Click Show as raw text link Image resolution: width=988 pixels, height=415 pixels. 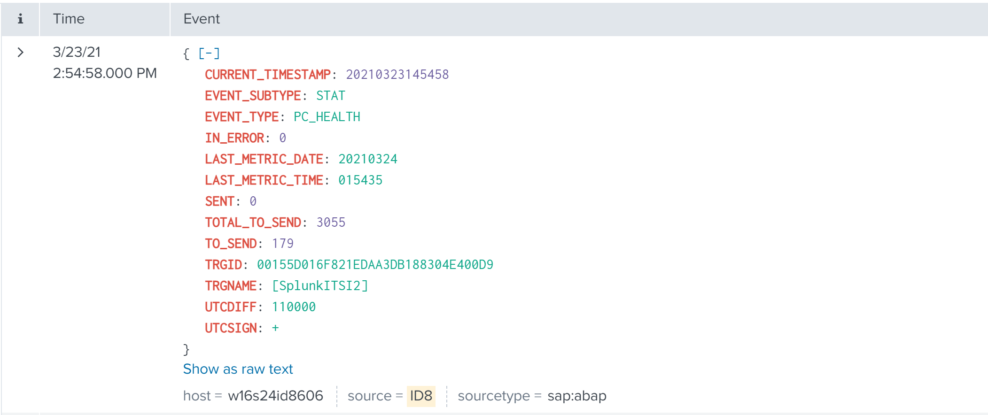[x=238, y=369]
